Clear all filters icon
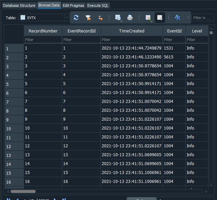This screenshot has height=200, width=217. click(88, 18)
